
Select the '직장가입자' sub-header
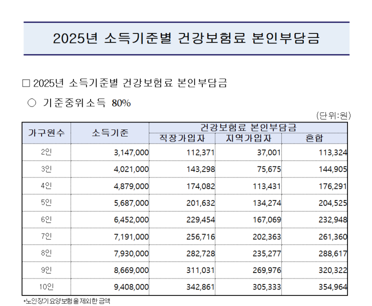[x=182, y=138]
